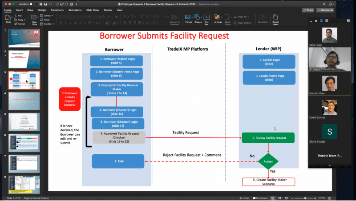Toggle the Comments pane in the status bar
The height and width of the screenshot is (201, 356).
click(x=260, y=198)
